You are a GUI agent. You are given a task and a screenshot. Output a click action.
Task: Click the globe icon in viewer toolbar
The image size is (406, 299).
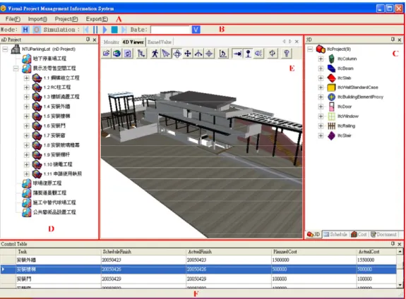tap(117, 54)
